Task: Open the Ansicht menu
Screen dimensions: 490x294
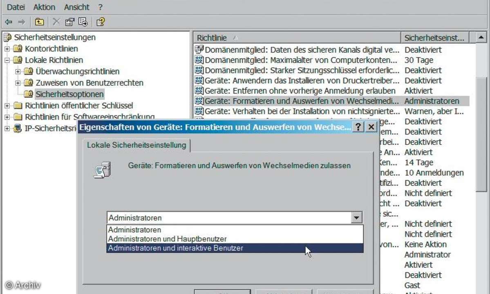Action: pyautogui.click(x=76, y=7)
